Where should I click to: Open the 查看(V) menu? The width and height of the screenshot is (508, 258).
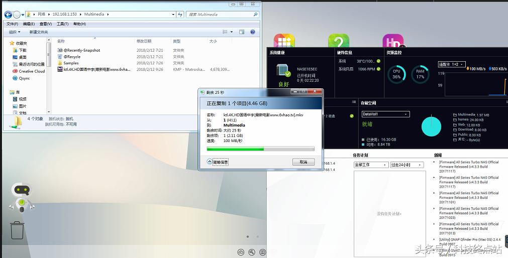click(46, 24)
